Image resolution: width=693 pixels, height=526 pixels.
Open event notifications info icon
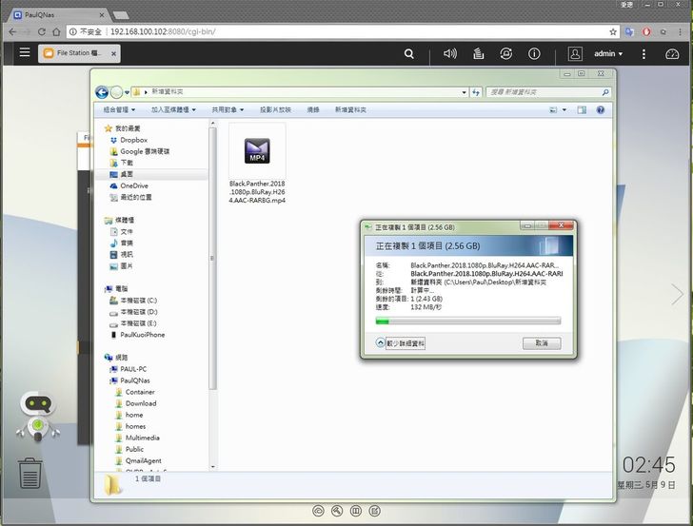(535, 54)
